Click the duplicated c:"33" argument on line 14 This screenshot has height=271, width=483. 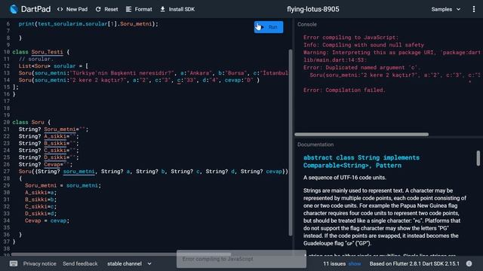(186, 81)
